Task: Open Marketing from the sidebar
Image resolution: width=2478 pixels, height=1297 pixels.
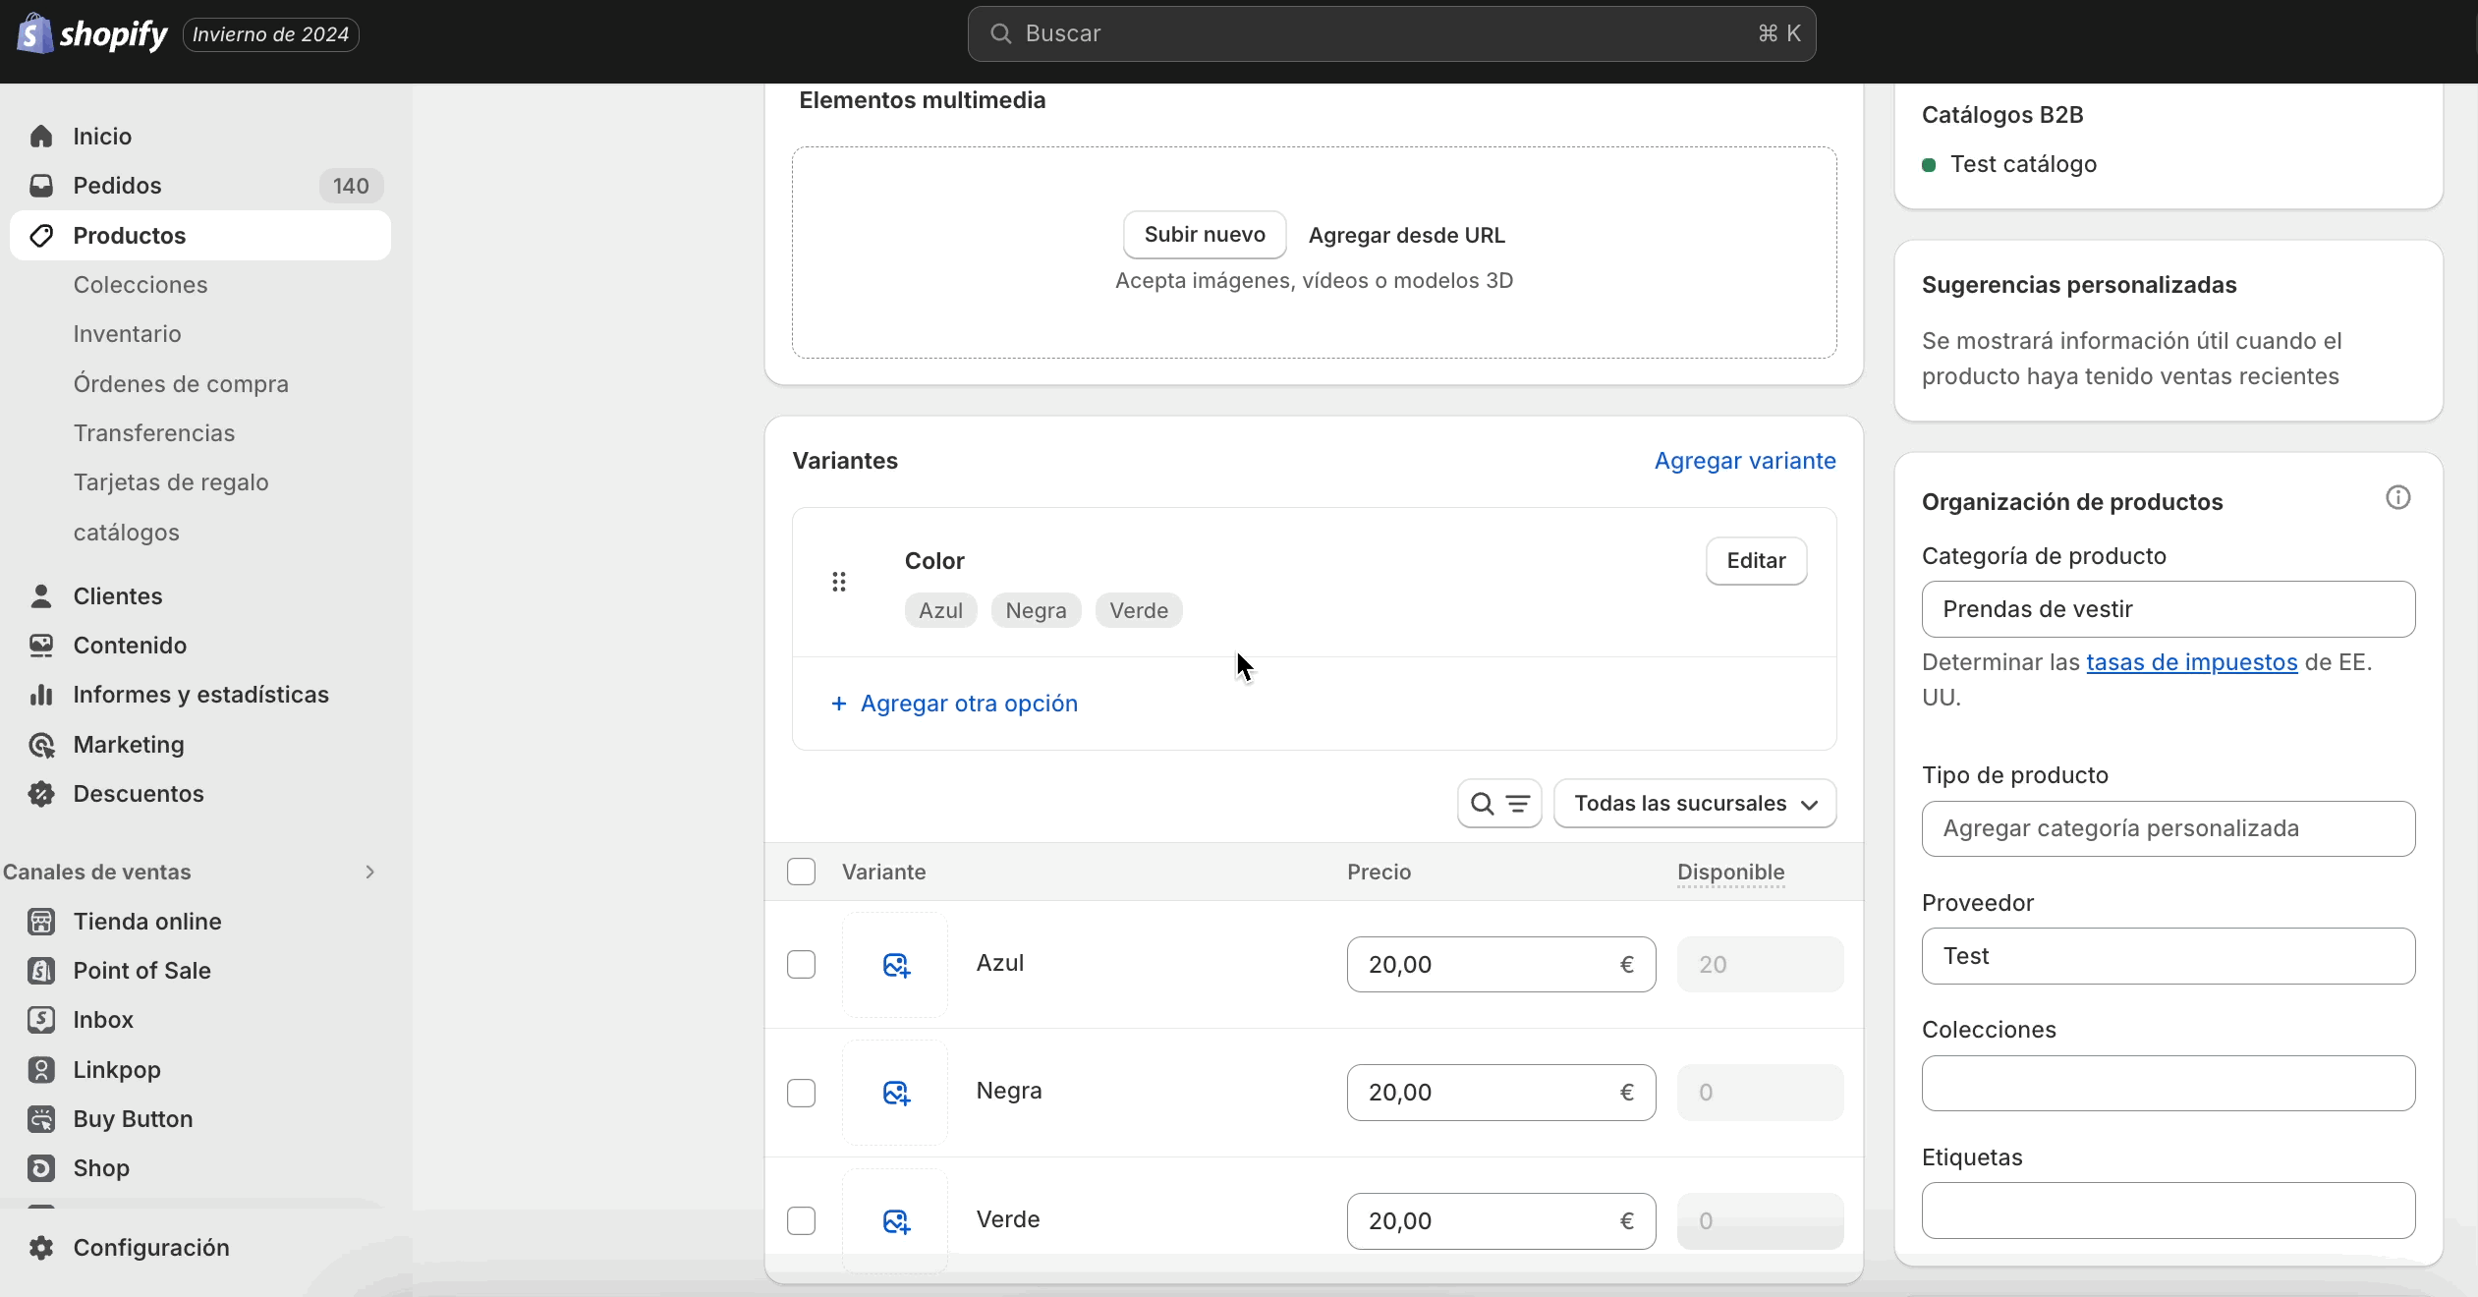Action: 128,745
